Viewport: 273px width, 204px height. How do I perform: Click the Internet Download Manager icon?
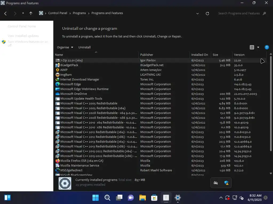point(58,79)
